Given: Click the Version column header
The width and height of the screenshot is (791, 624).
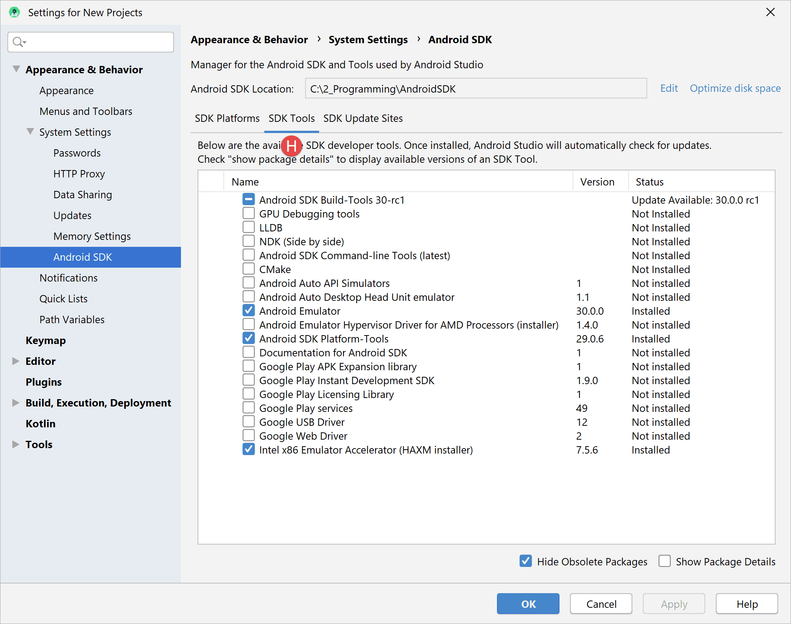Looking at the screenshot, I should [601, 182].
